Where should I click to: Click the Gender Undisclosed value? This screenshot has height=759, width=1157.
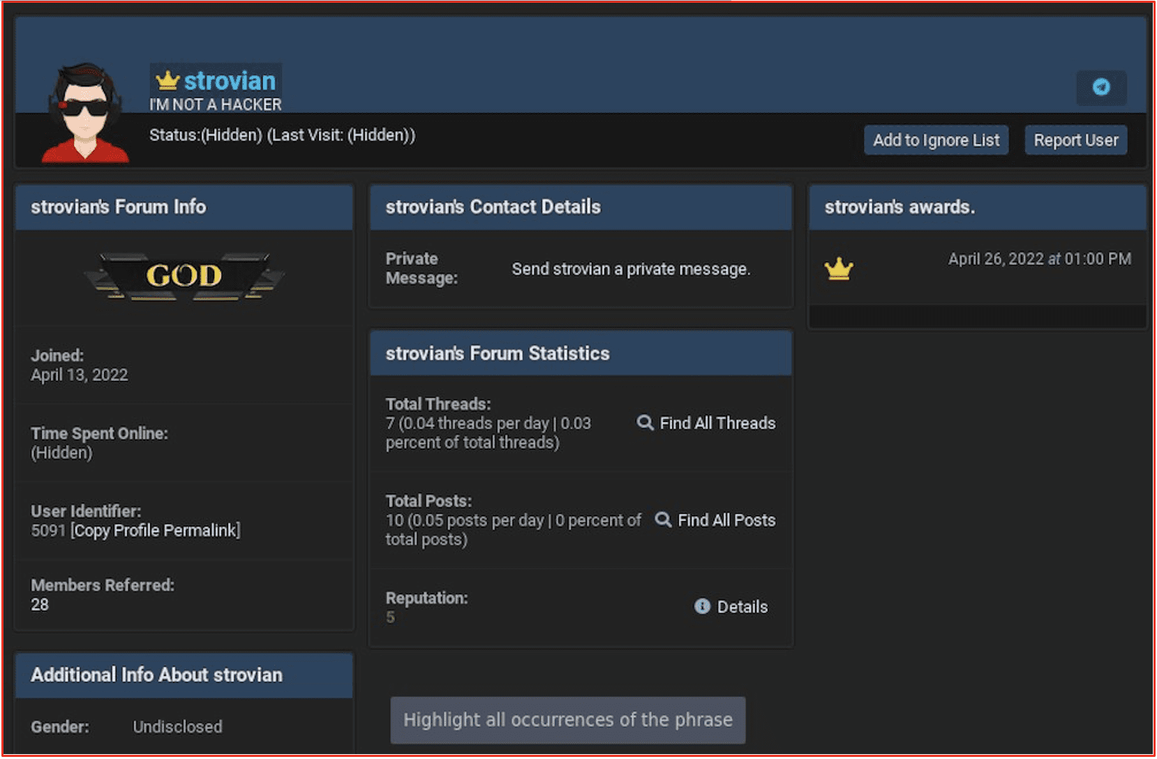[x=177, y=727]
